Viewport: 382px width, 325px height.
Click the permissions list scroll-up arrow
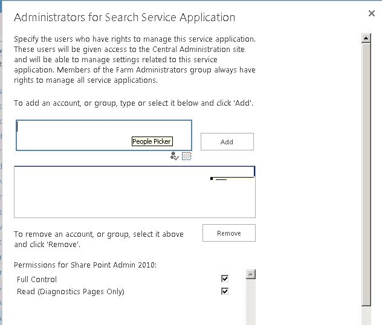pyautogui.click(x=250, y=274)
